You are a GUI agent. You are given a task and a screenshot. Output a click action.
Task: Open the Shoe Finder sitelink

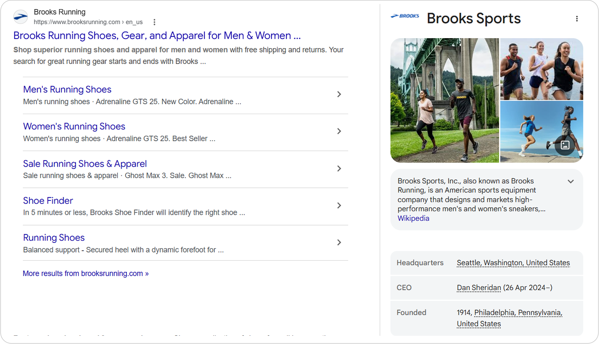(48, 200)
